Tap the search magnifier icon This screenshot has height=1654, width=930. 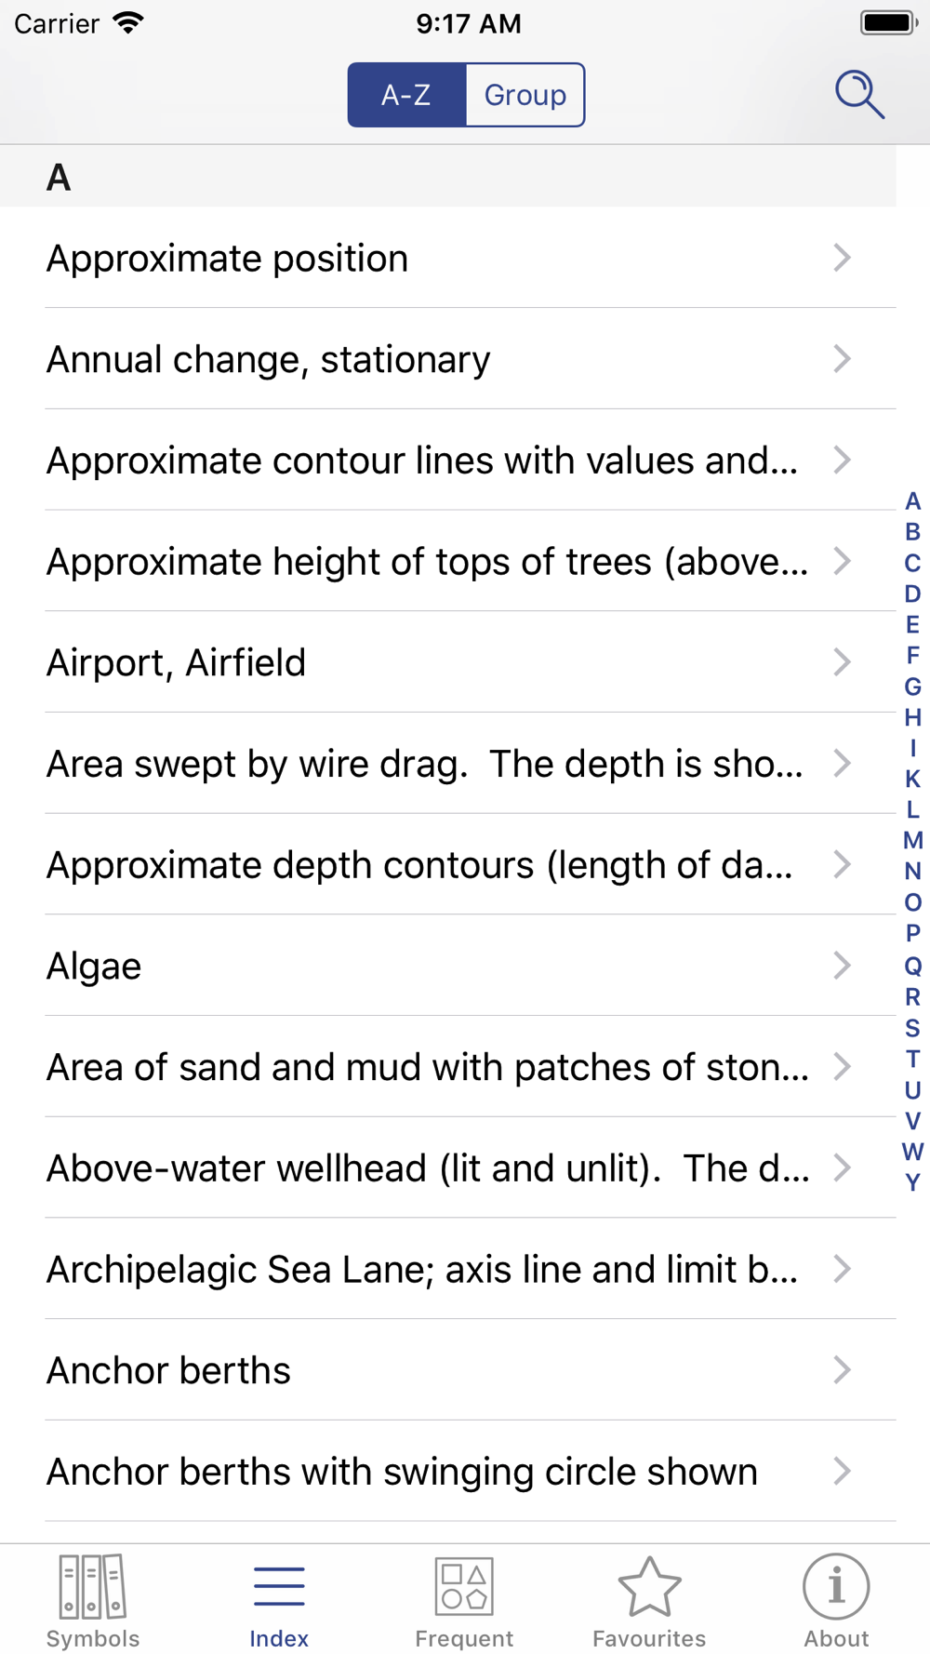pos(859,94)
